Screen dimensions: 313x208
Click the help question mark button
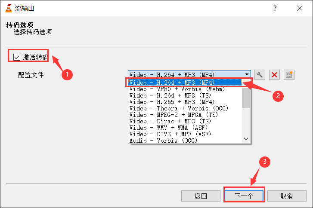[275, 8]
